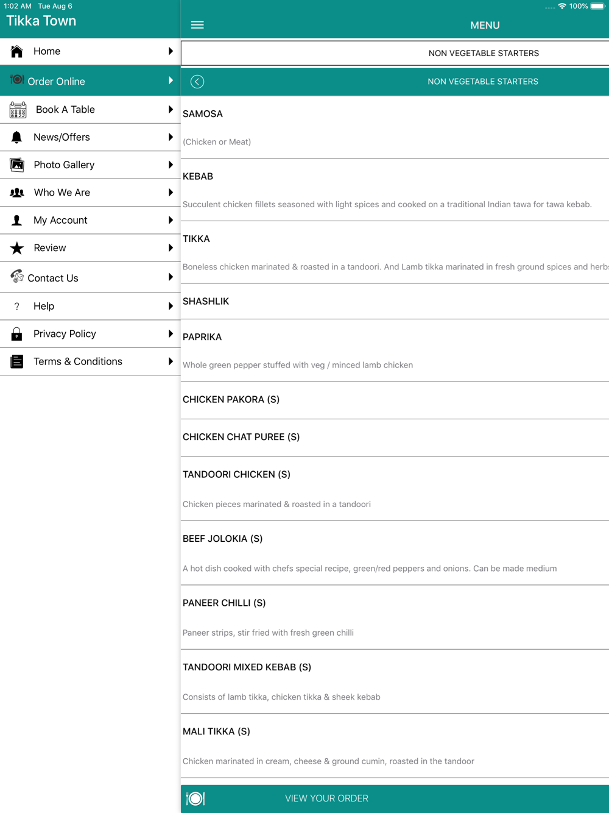Click the Book A Table calendar icon

click(x=18, y=110)
